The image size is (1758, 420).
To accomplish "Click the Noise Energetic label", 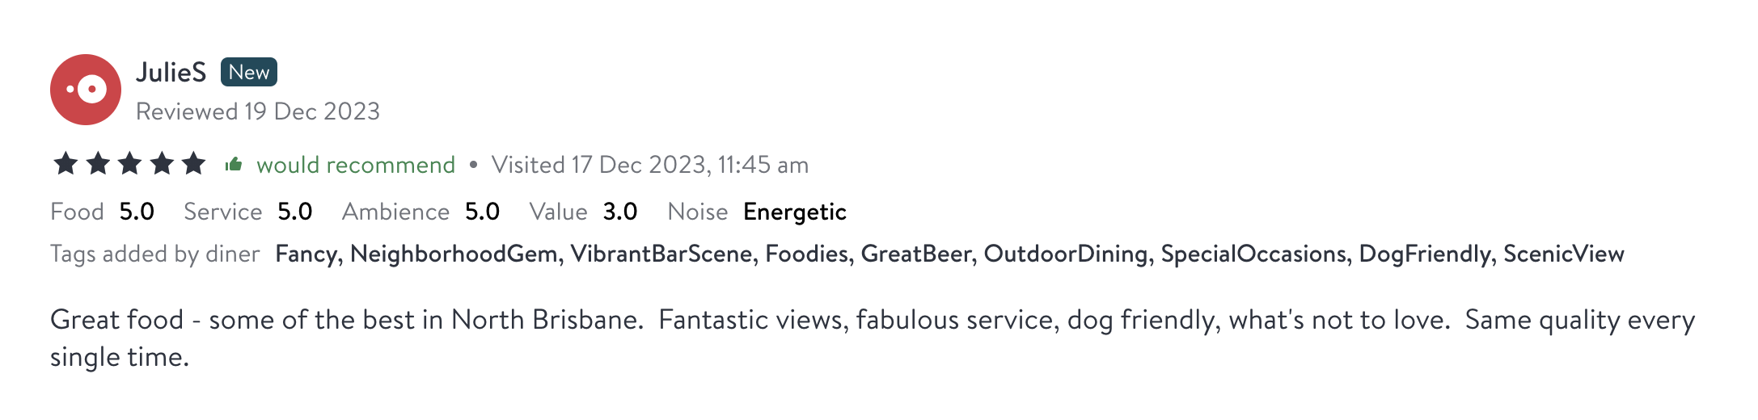I will (757, 212).
